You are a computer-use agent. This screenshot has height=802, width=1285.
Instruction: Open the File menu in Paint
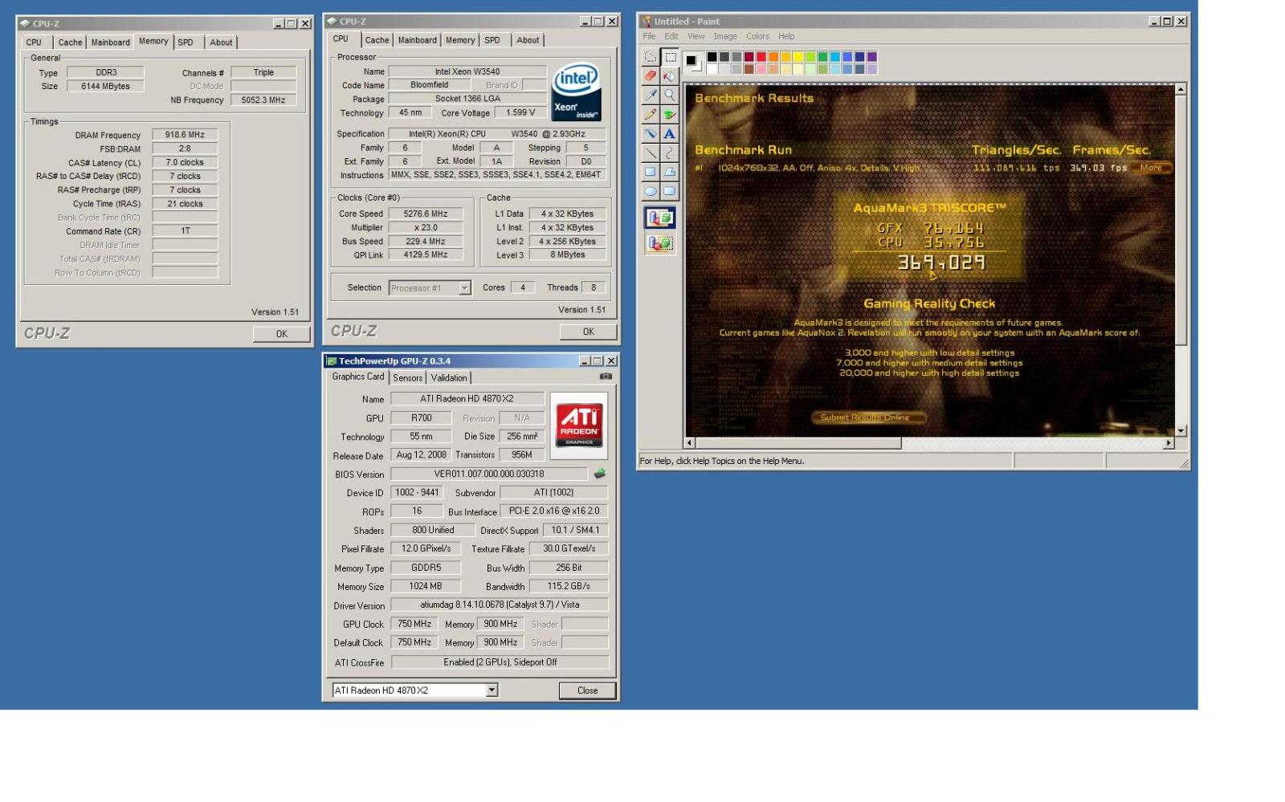point(649,36)
